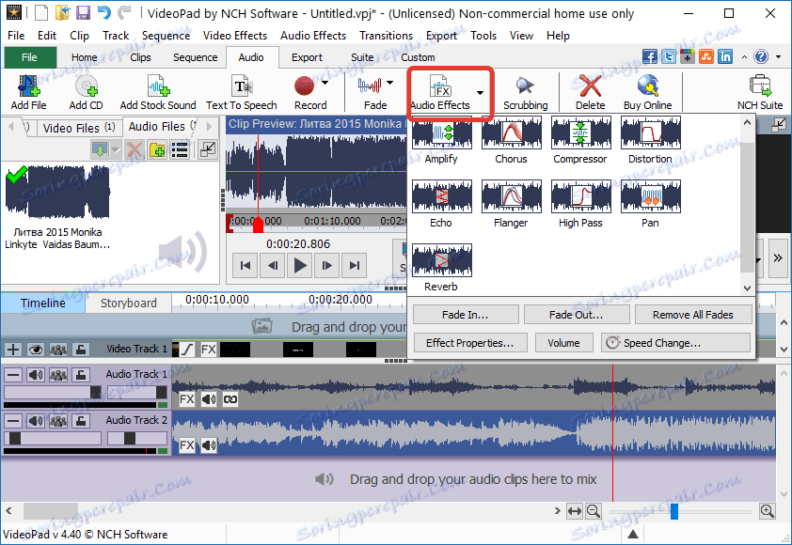Toggle the lock on Video Track 1

pyautogui.click(x=81, y=350)
